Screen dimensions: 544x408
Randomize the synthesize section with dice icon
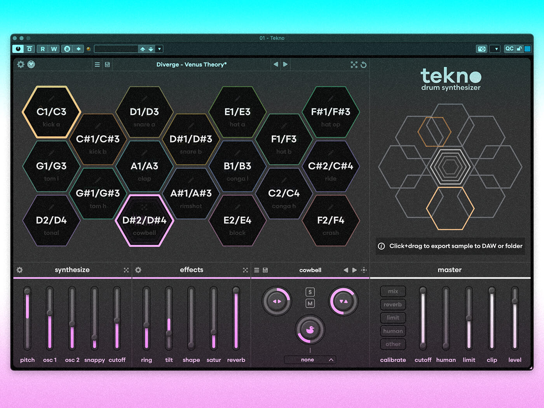(x=126, y=270)
